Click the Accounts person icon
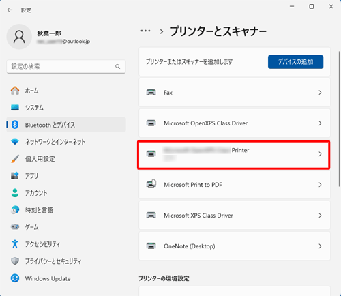This screenshot has width=341, height=296. pos(15,193)
